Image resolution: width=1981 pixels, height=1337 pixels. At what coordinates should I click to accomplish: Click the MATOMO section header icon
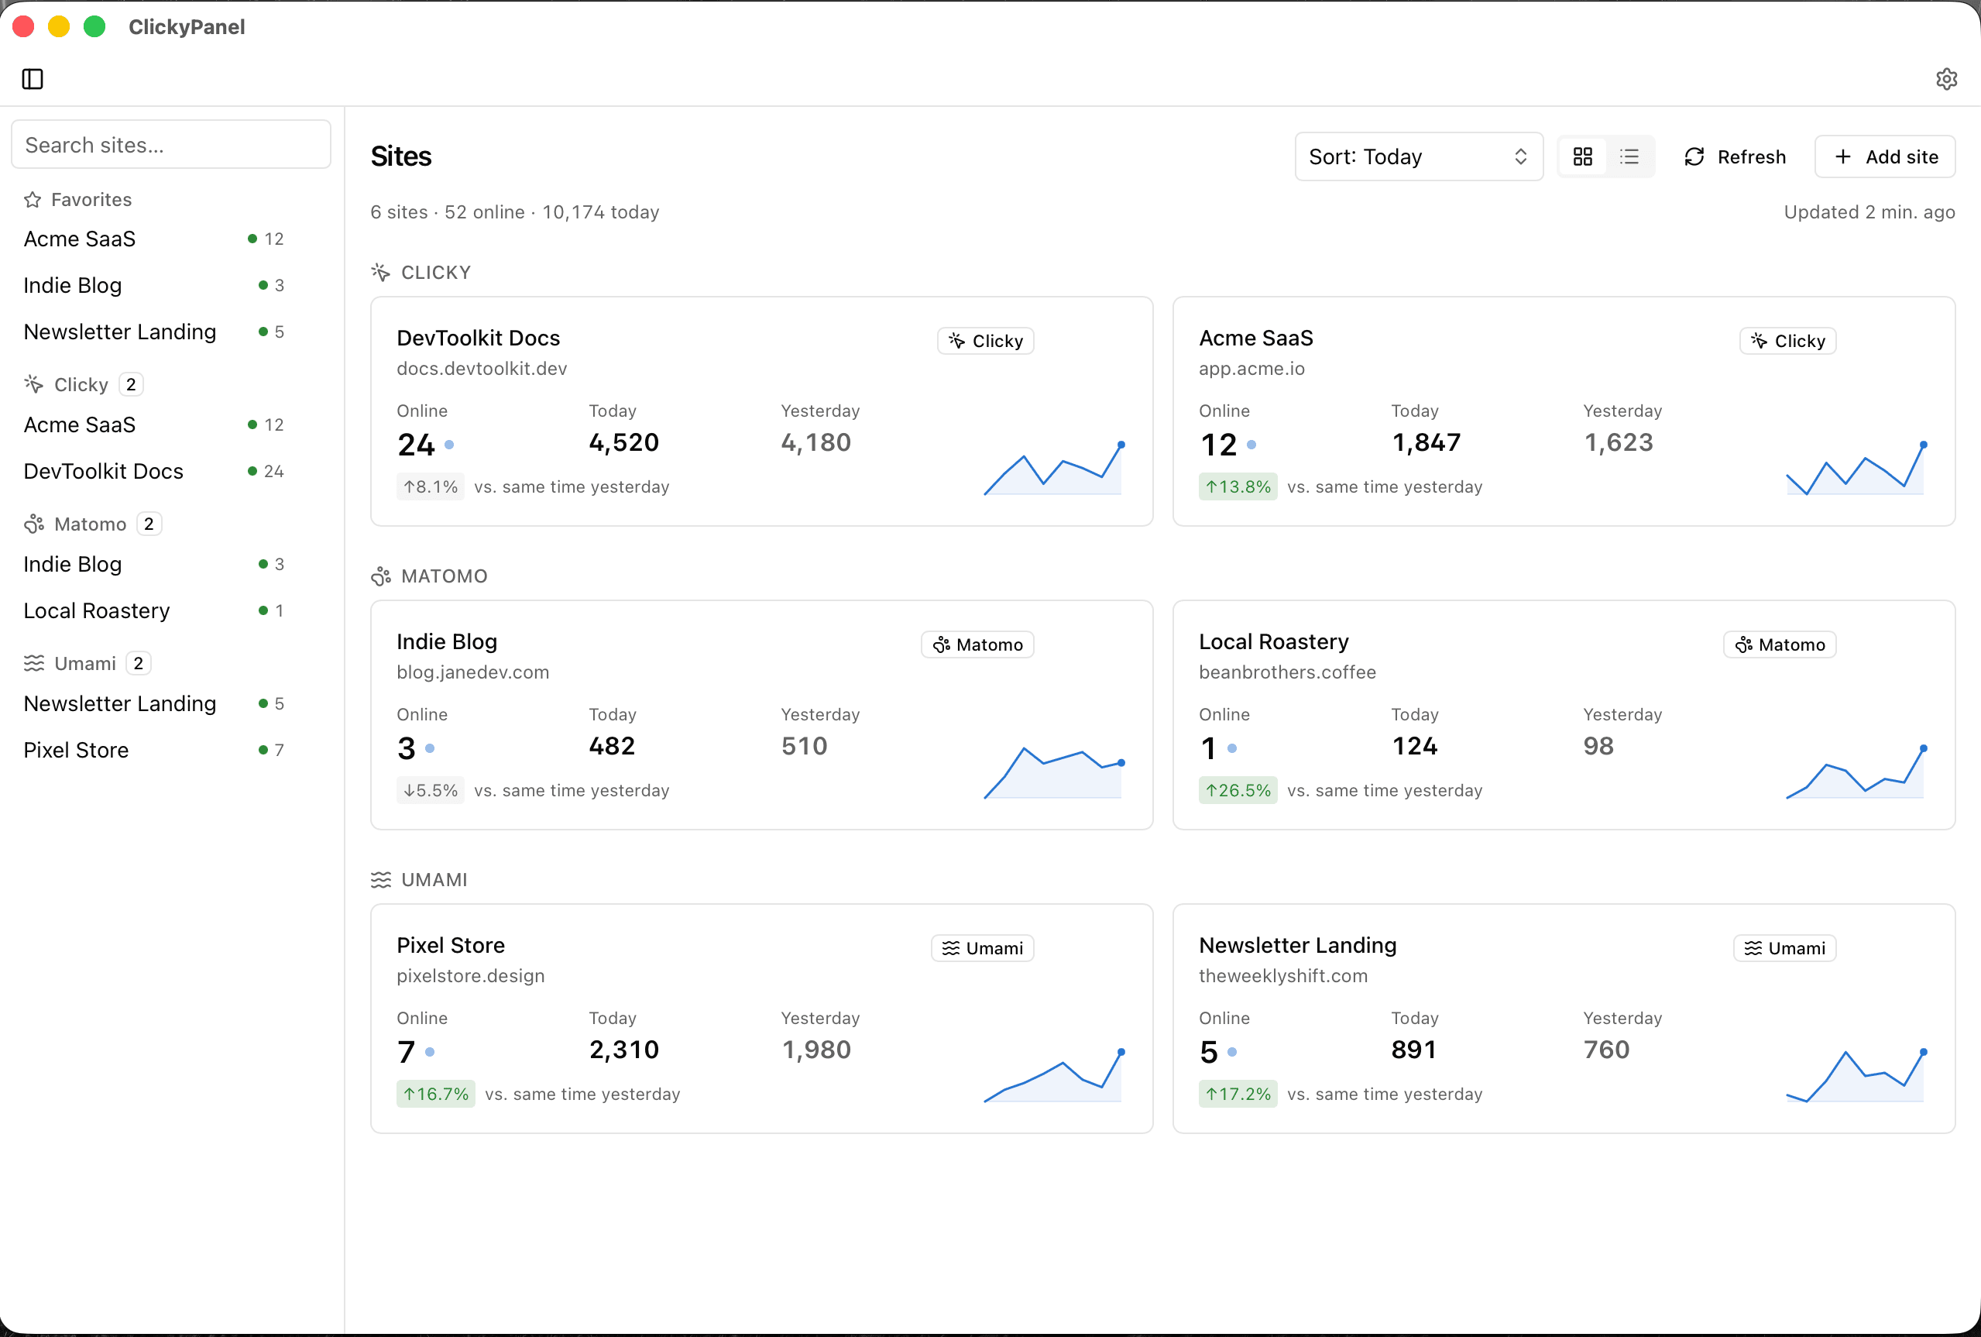click(x=380, y=576)
